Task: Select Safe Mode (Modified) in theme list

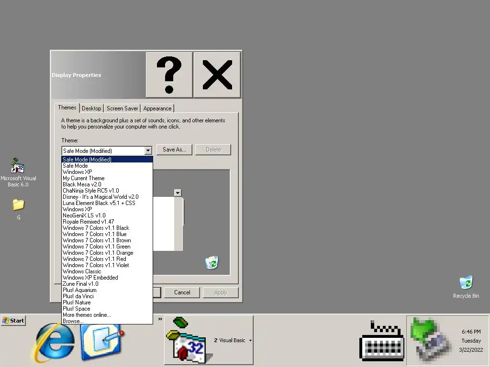Action: tap(107, 160)
